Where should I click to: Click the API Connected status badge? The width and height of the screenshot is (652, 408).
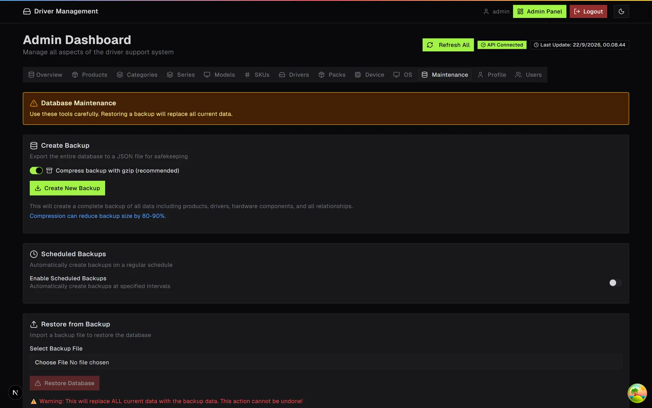[x=502, y=45]
